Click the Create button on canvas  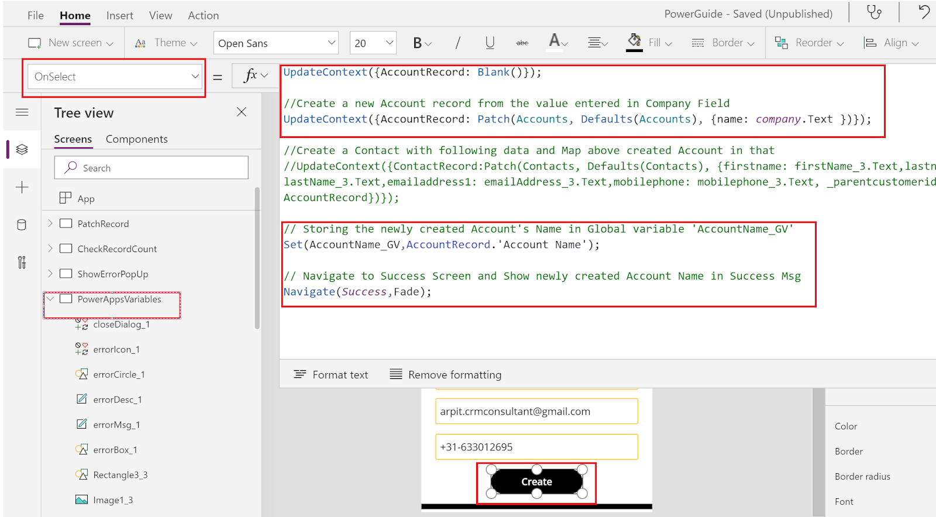point(536,482)
